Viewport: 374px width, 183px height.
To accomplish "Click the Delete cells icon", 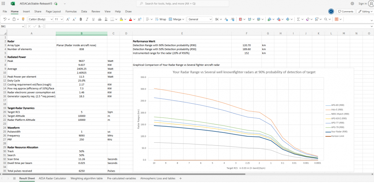I will coord(278,19).
